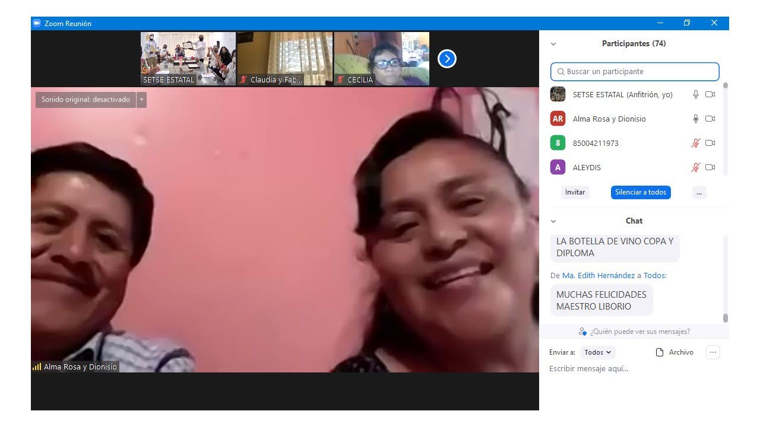Open chat more options ellipsis
This screenshot has height=427, width=760.
tap(713, 352)
